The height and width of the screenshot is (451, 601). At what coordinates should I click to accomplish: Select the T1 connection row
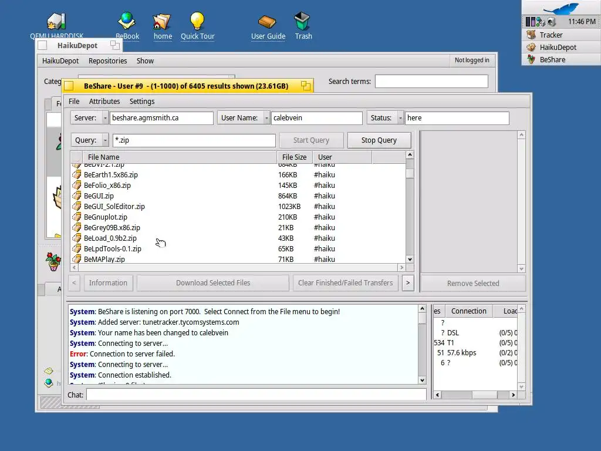[475, 343]
